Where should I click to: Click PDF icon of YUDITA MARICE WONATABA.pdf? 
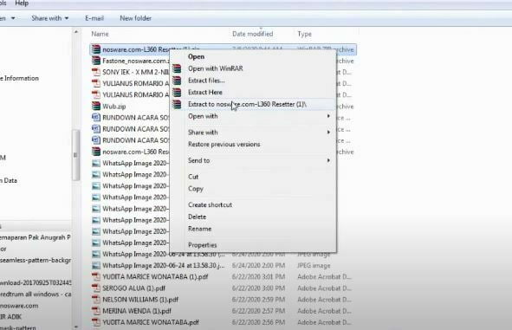click(x=96, y=322)
